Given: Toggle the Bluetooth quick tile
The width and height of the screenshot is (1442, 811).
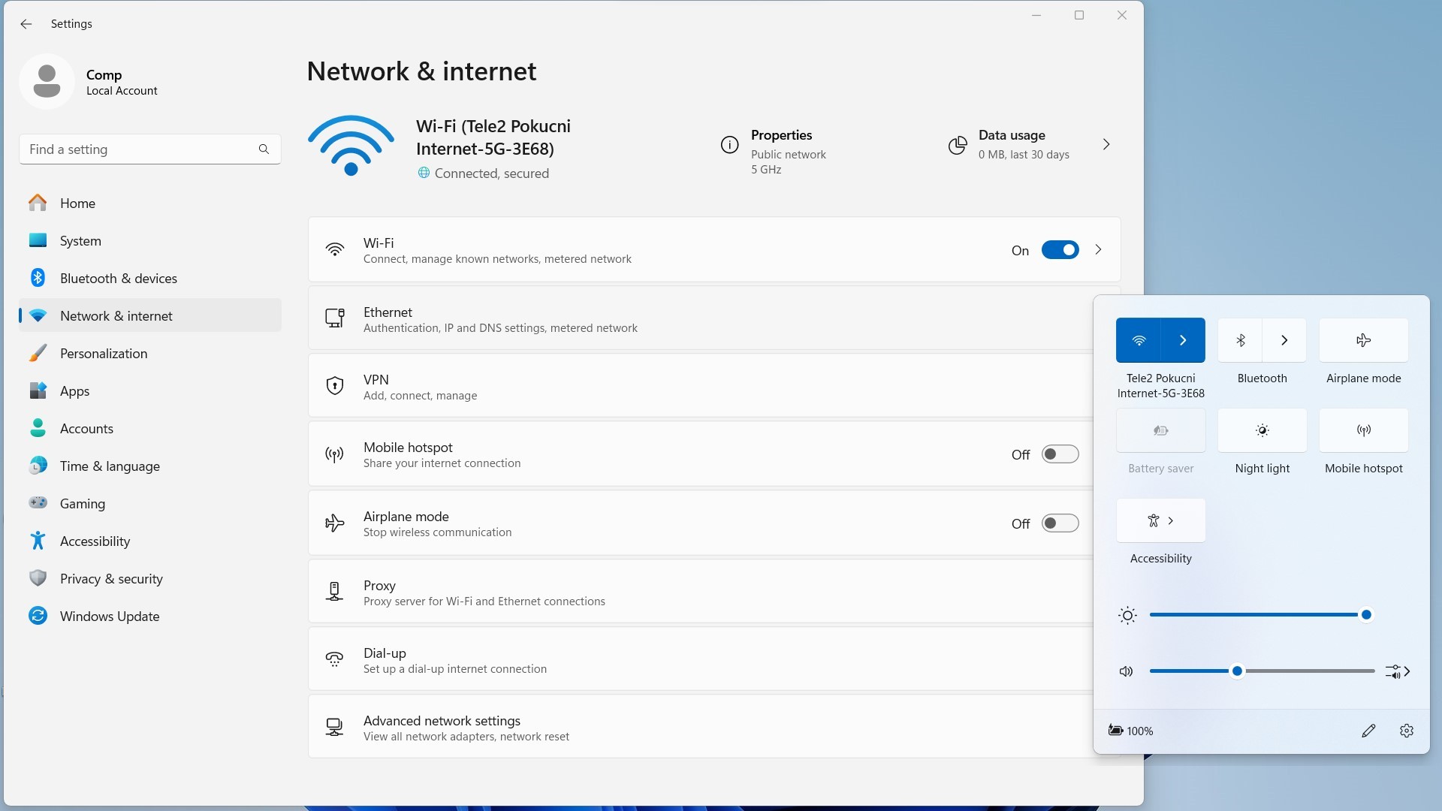Looking at the screenshot, I should point(1240,340).
